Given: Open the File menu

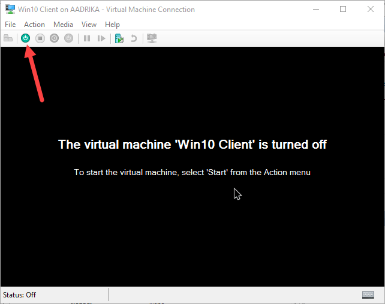Looking at the screenshot, I should click(10, 25).
